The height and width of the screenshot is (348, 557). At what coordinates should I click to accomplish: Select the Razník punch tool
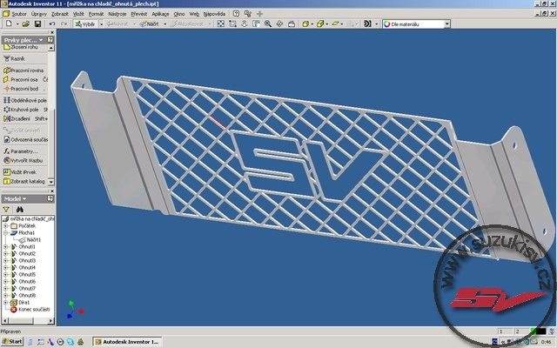pyautogui.click(x=14, y=58)
